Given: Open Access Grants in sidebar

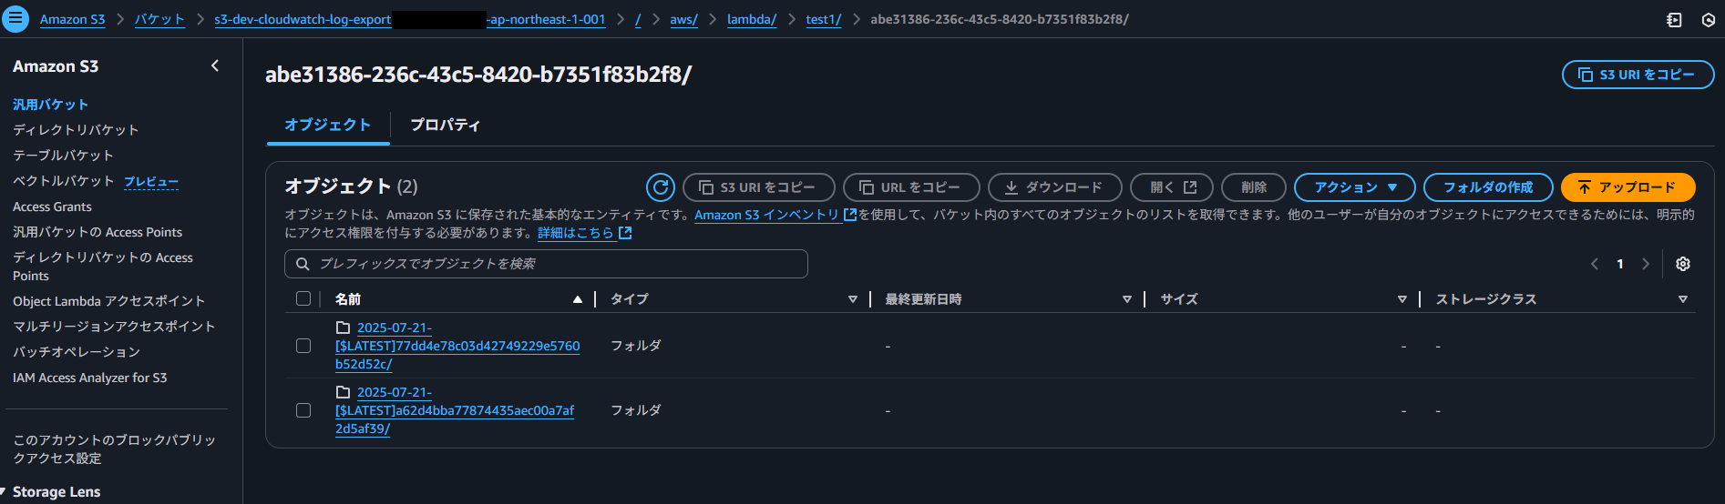Looking at the screenshot, I should click(x=52, y=207).
